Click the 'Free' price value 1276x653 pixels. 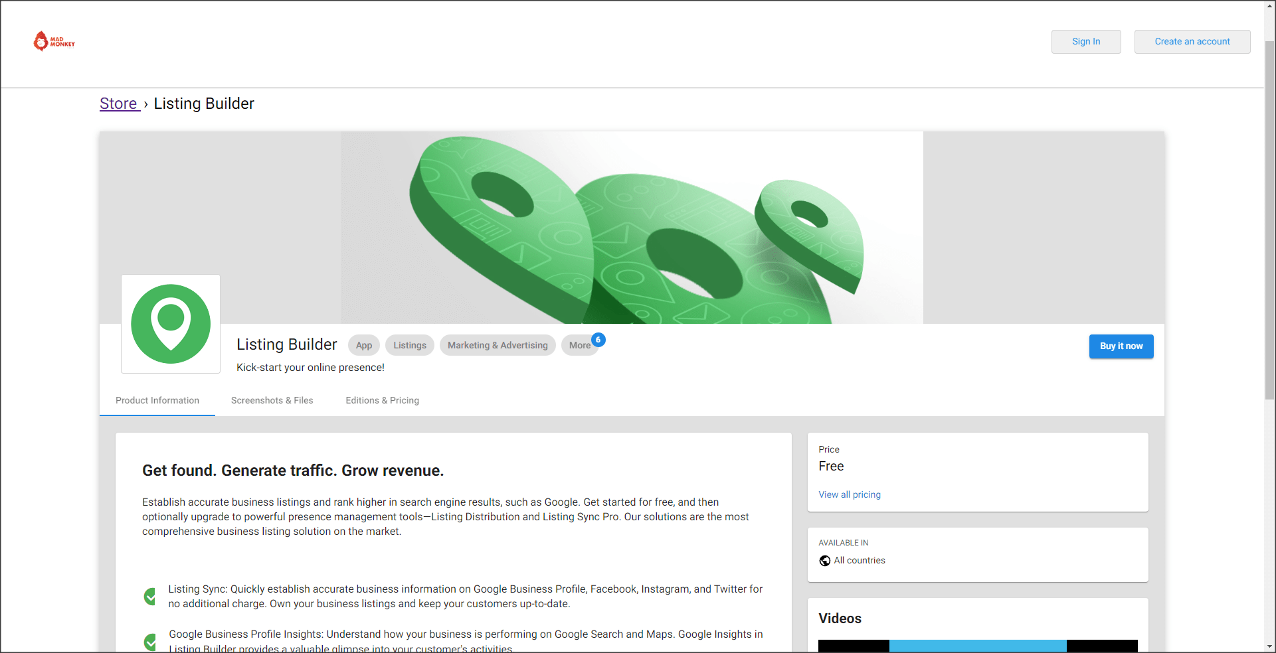tap(831, 467)
